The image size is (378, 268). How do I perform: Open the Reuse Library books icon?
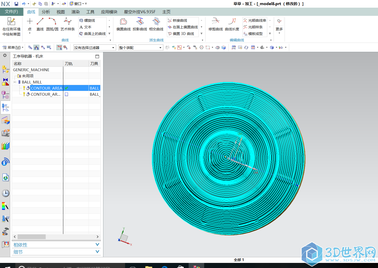(x=5, y=146)
